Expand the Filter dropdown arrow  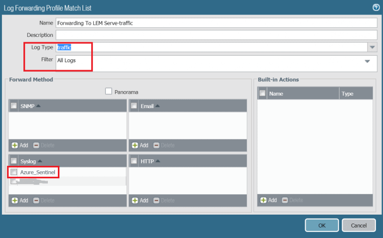tap(368, 61)
